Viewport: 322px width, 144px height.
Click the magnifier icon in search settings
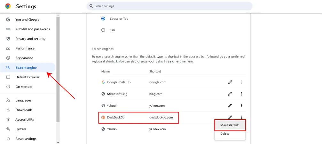[x=91, y=6]
